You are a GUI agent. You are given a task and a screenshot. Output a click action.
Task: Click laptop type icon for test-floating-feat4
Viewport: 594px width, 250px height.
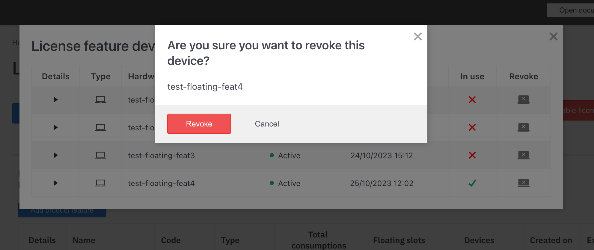101,183
